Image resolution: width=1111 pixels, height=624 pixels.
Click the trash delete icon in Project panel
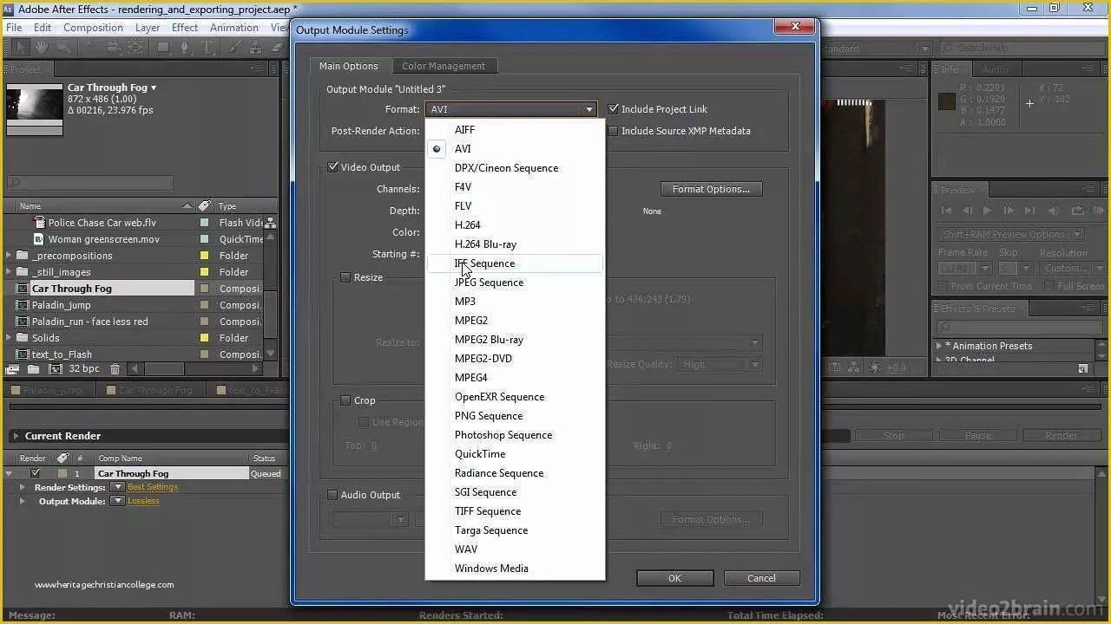[x=115, y=369]
